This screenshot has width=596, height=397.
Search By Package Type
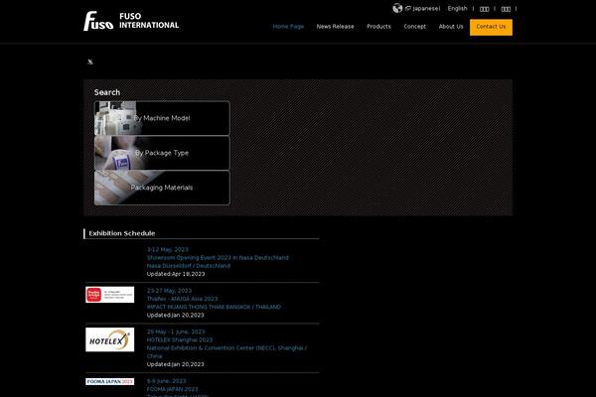tap(162, 153)
